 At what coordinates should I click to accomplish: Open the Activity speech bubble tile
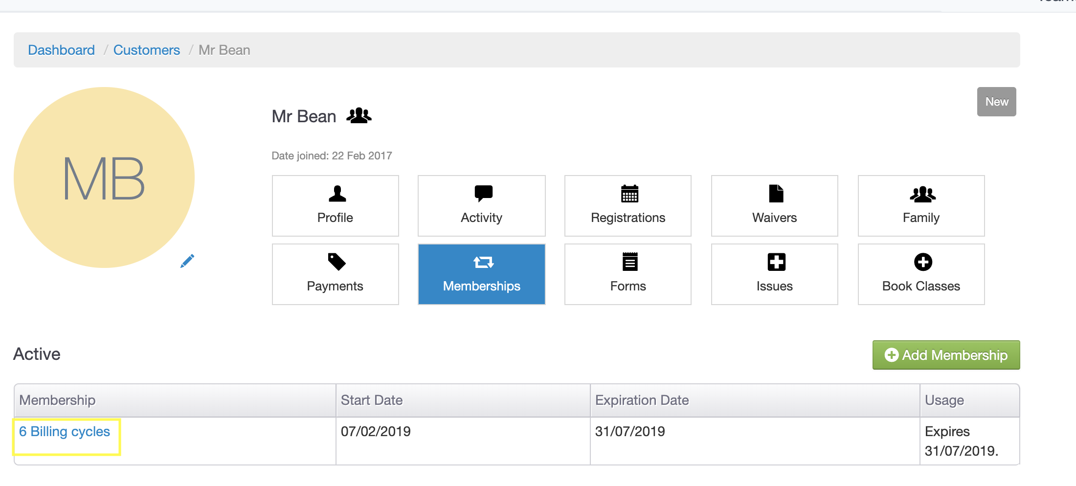481,206
